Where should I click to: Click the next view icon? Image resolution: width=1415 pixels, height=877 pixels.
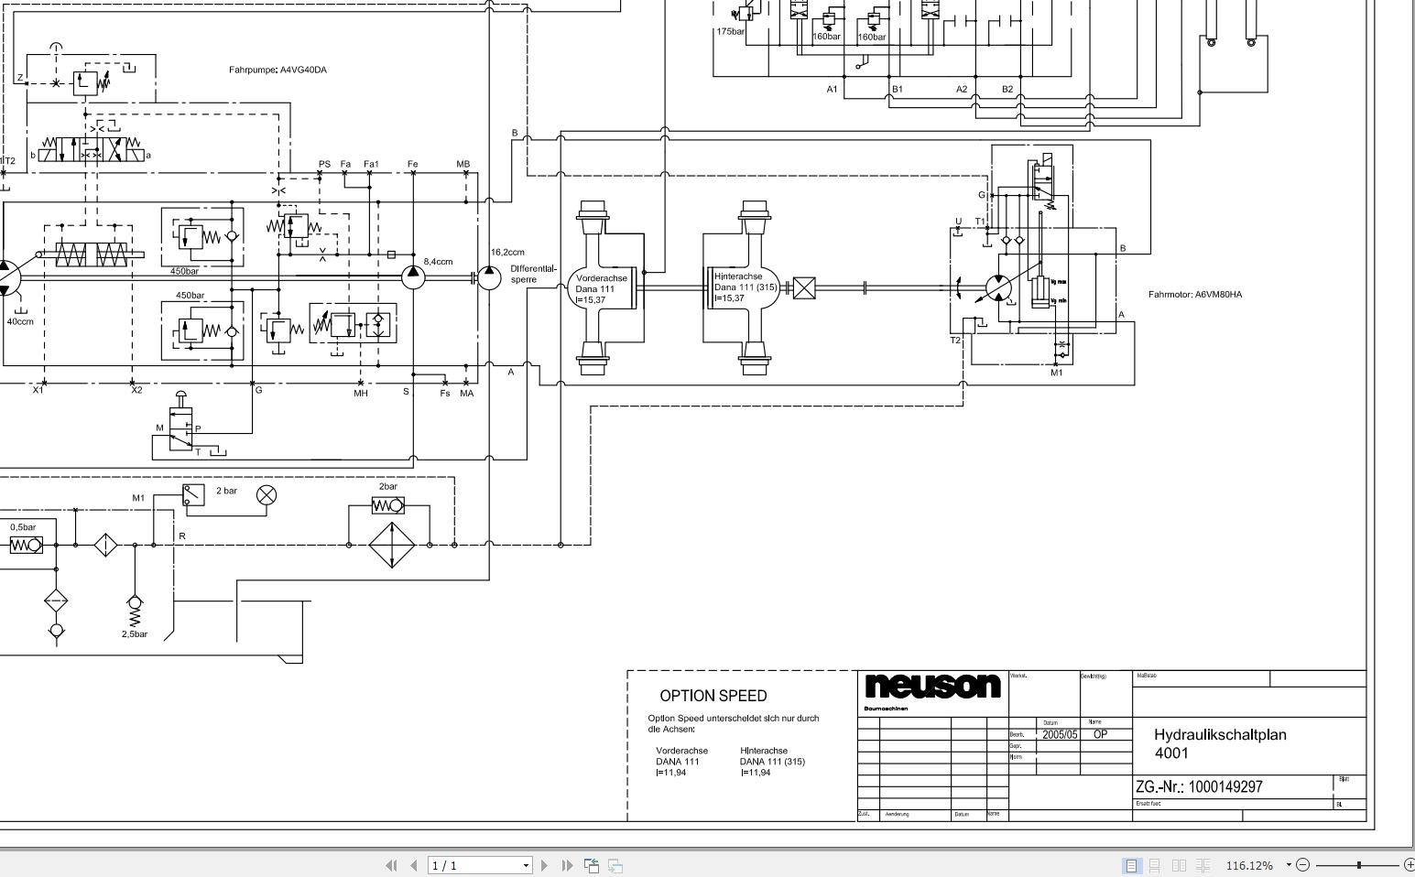tap(615, 865)
